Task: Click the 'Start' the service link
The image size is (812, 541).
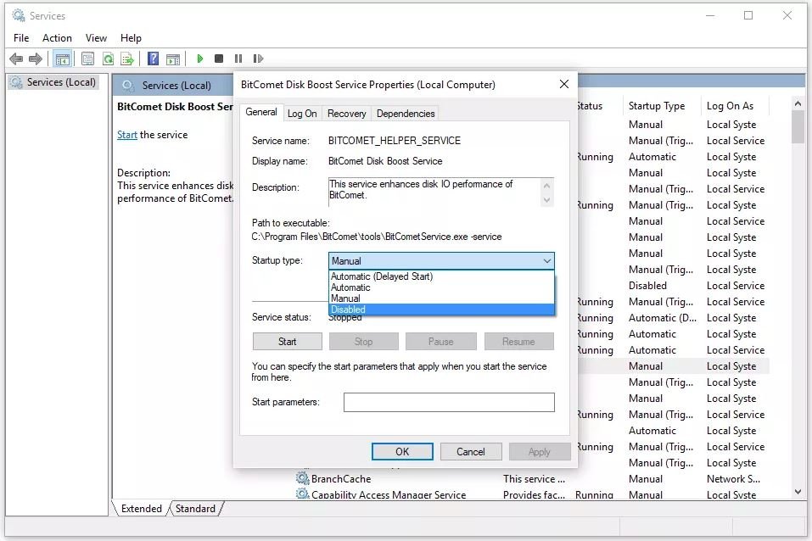Action: (127, 135)
